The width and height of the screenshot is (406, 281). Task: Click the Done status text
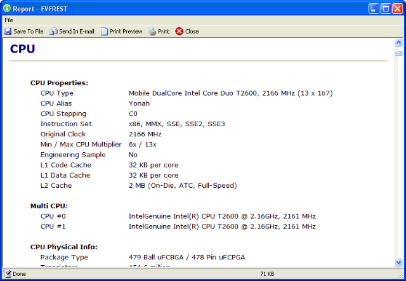point(20,274)
